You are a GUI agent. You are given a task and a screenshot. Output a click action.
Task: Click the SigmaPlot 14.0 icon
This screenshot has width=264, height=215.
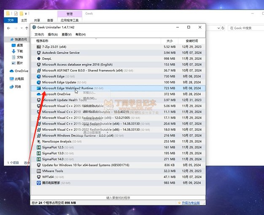pyautogui.click(x=39, y=159)
